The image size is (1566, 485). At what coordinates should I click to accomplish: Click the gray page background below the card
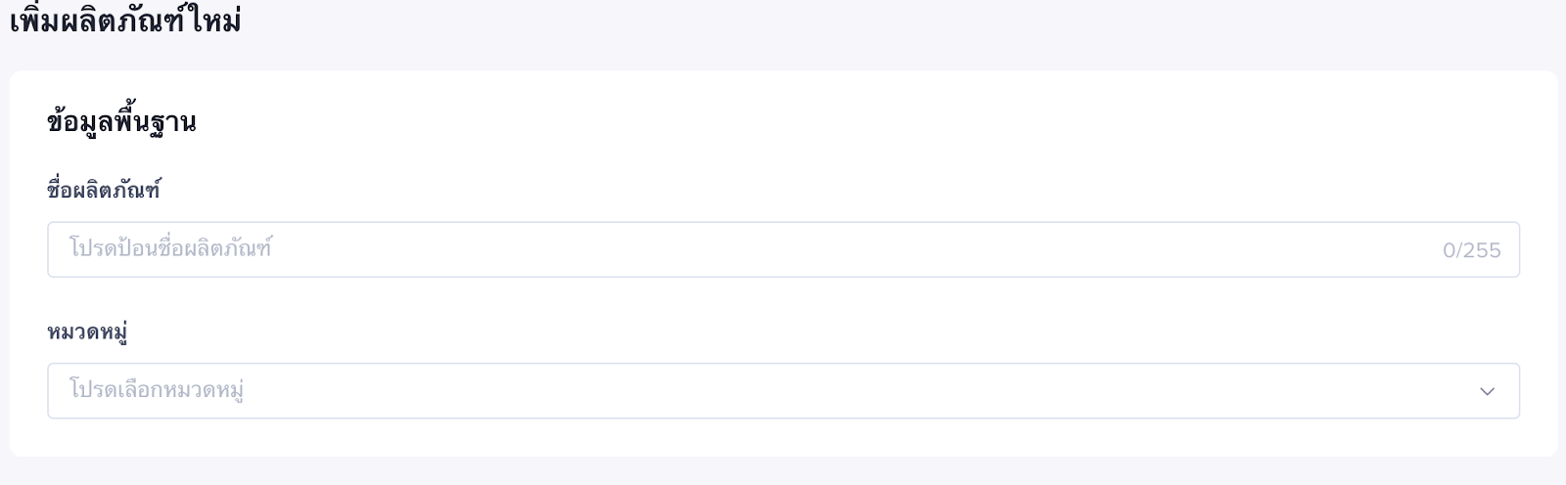pos(783,471)
